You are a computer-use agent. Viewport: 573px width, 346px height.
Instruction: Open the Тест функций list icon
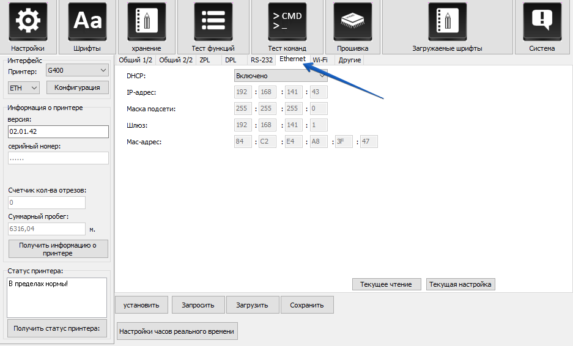tap(213, 22)
